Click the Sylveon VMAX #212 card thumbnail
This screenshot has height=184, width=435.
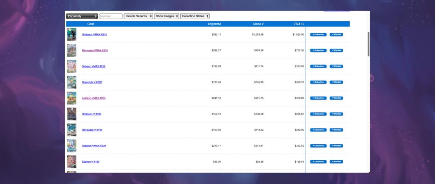(x=71, y=66)
